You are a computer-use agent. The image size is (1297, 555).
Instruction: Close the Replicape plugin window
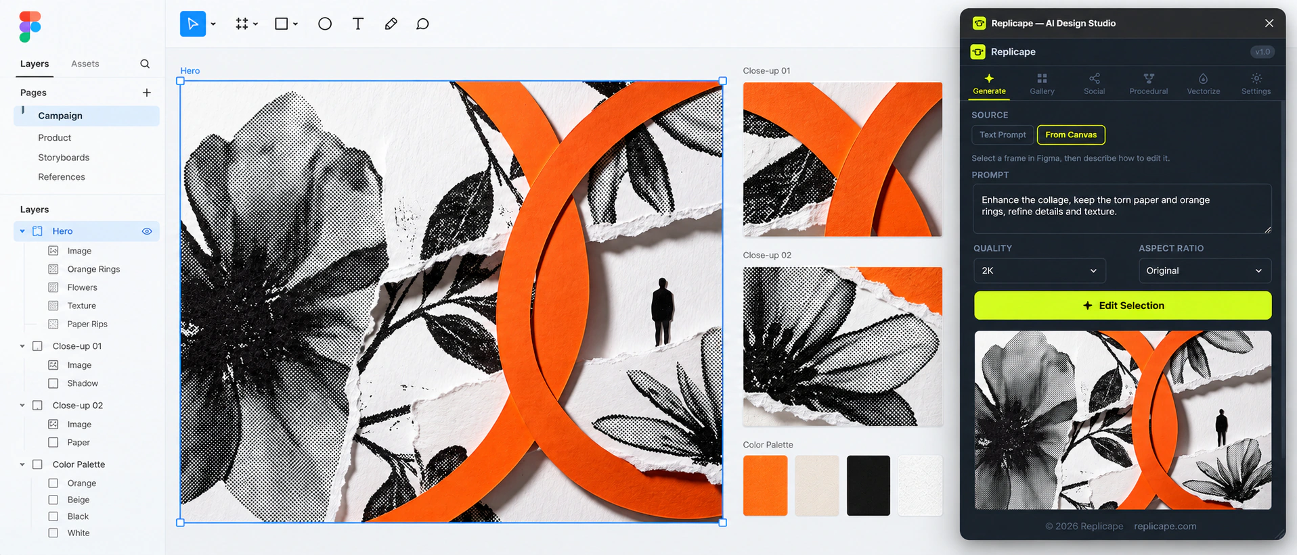tap(1269, 23)
